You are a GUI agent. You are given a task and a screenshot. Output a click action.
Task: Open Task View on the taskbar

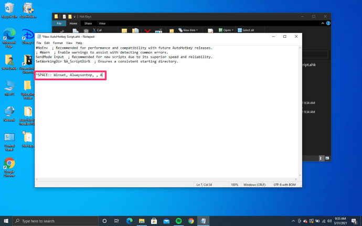[116, 221]
